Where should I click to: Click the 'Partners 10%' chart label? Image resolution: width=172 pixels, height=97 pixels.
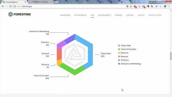pyautogui.click(x=45, y=44)
